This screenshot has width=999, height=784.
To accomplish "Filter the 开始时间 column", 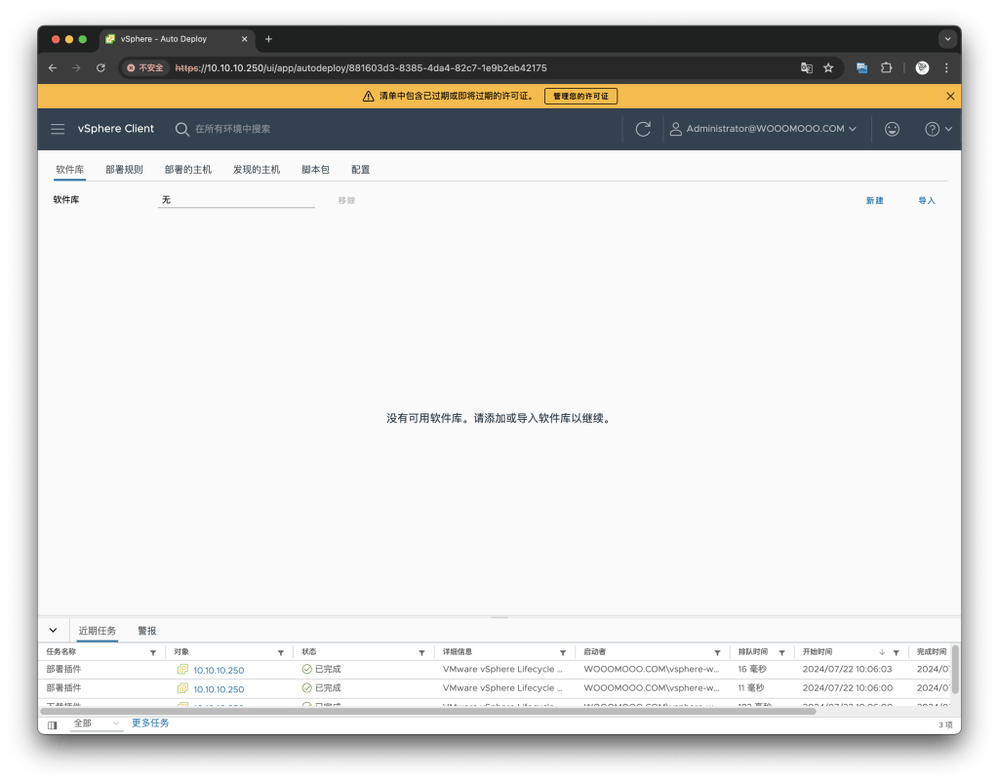I will [896, 653].
